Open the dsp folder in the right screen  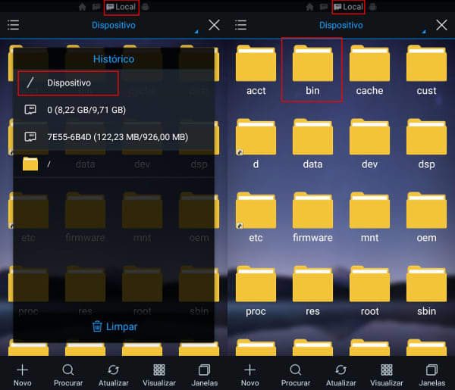click(x=426, y=144)
